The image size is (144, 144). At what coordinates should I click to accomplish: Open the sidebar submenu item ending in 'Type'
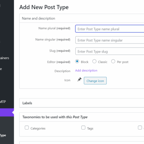pos(3,135)
